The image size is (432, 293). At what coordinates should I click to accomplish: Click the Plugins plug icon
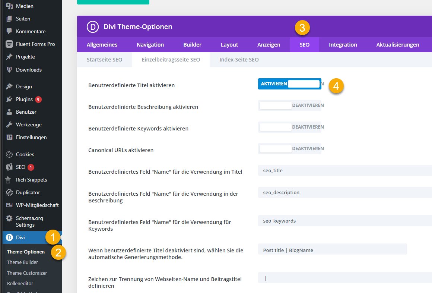9,99
